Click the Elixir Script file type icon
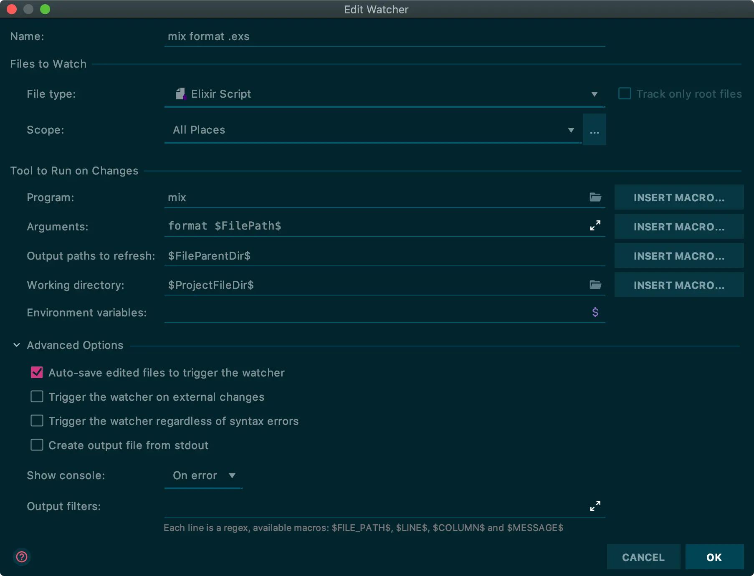This screenshot has width=754, height=576. pos(180,94)
